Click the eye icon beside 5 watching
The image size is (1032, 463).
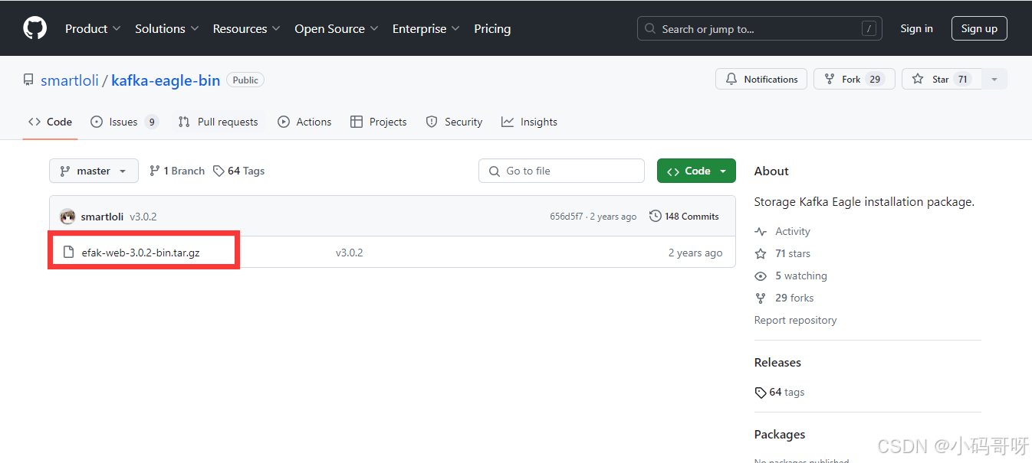click(761, 276)
